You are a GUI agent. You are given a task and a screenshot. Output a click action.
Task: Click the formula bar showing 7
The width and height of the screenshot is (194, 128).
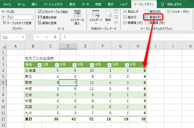(x=127, y=37)
